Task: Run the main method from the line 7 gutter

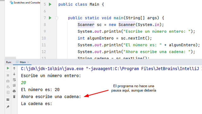Action: (x=50, y=18)
